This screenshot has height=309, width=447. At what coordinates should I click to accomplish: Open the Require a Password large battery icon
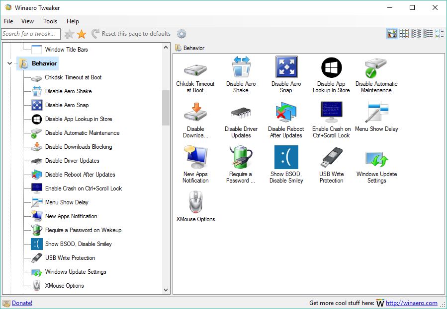tap(241, 157)
